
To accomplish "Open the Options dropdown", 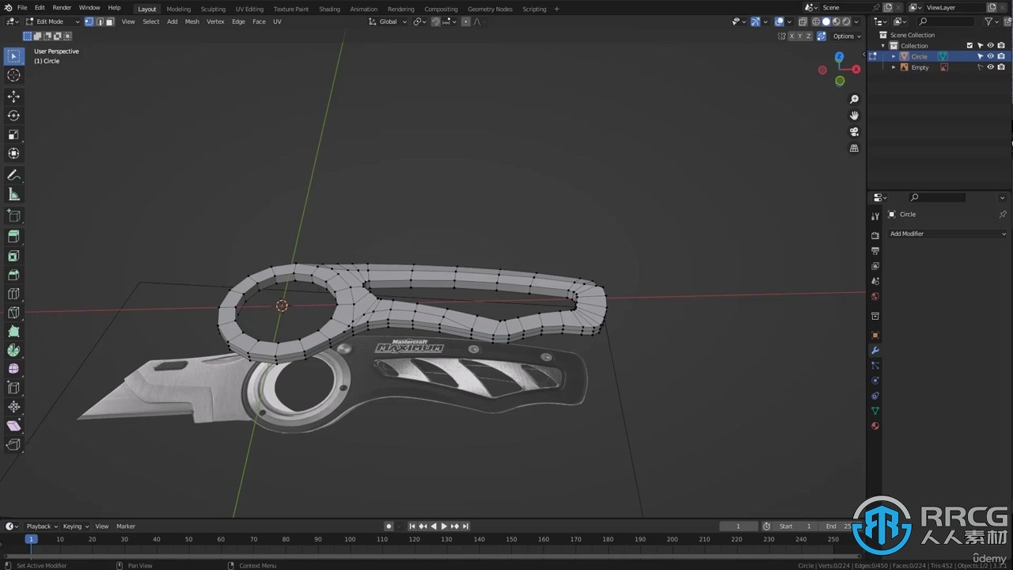I will tap(846, 36).
